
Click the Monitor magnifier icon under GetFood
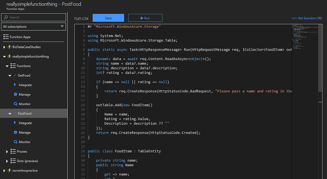click(15, 104)
